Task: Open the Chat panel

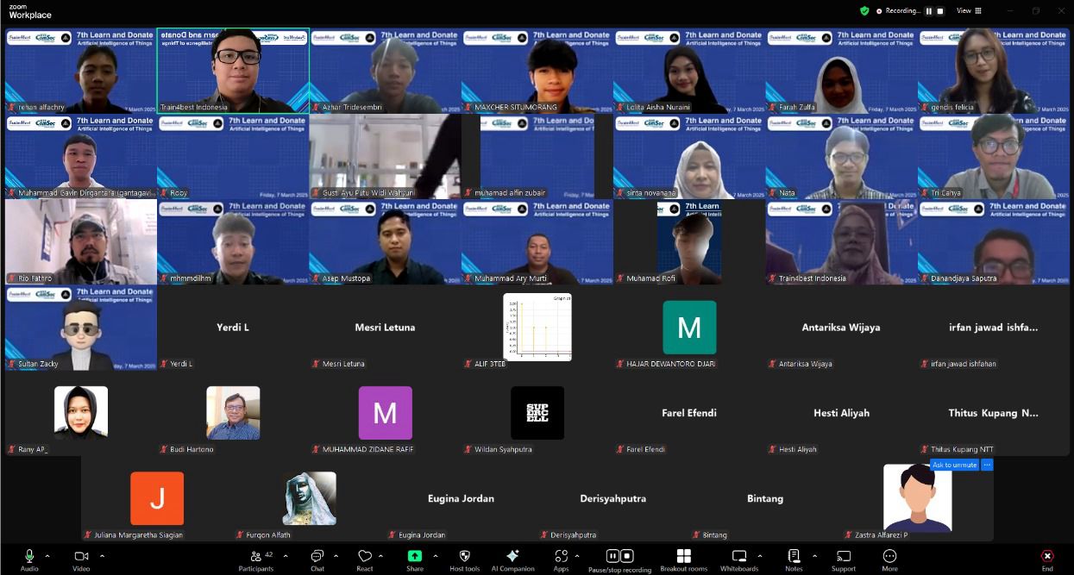Action: tap(317, 557)
